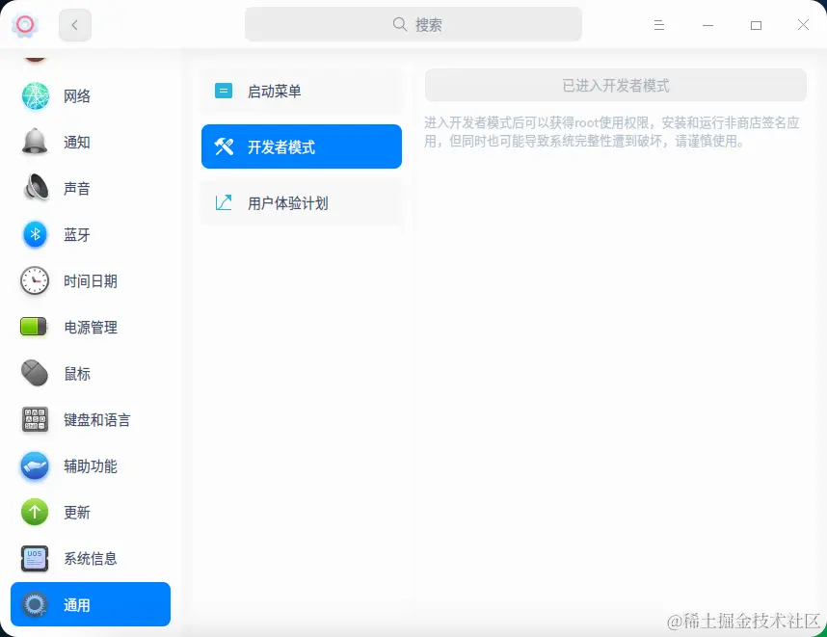827x637 pixels.
Task: Click the app logo in the titlebar
Action: click(25, 24)
